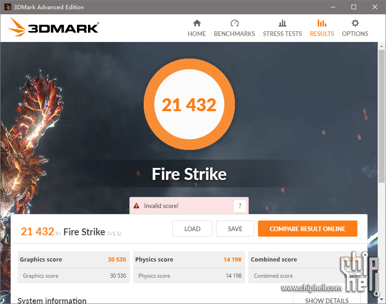Image resolution: width=386 pixels, height=304 pixels.
Task: Expand system information with SHOW DETAILS
Action: 327,300
